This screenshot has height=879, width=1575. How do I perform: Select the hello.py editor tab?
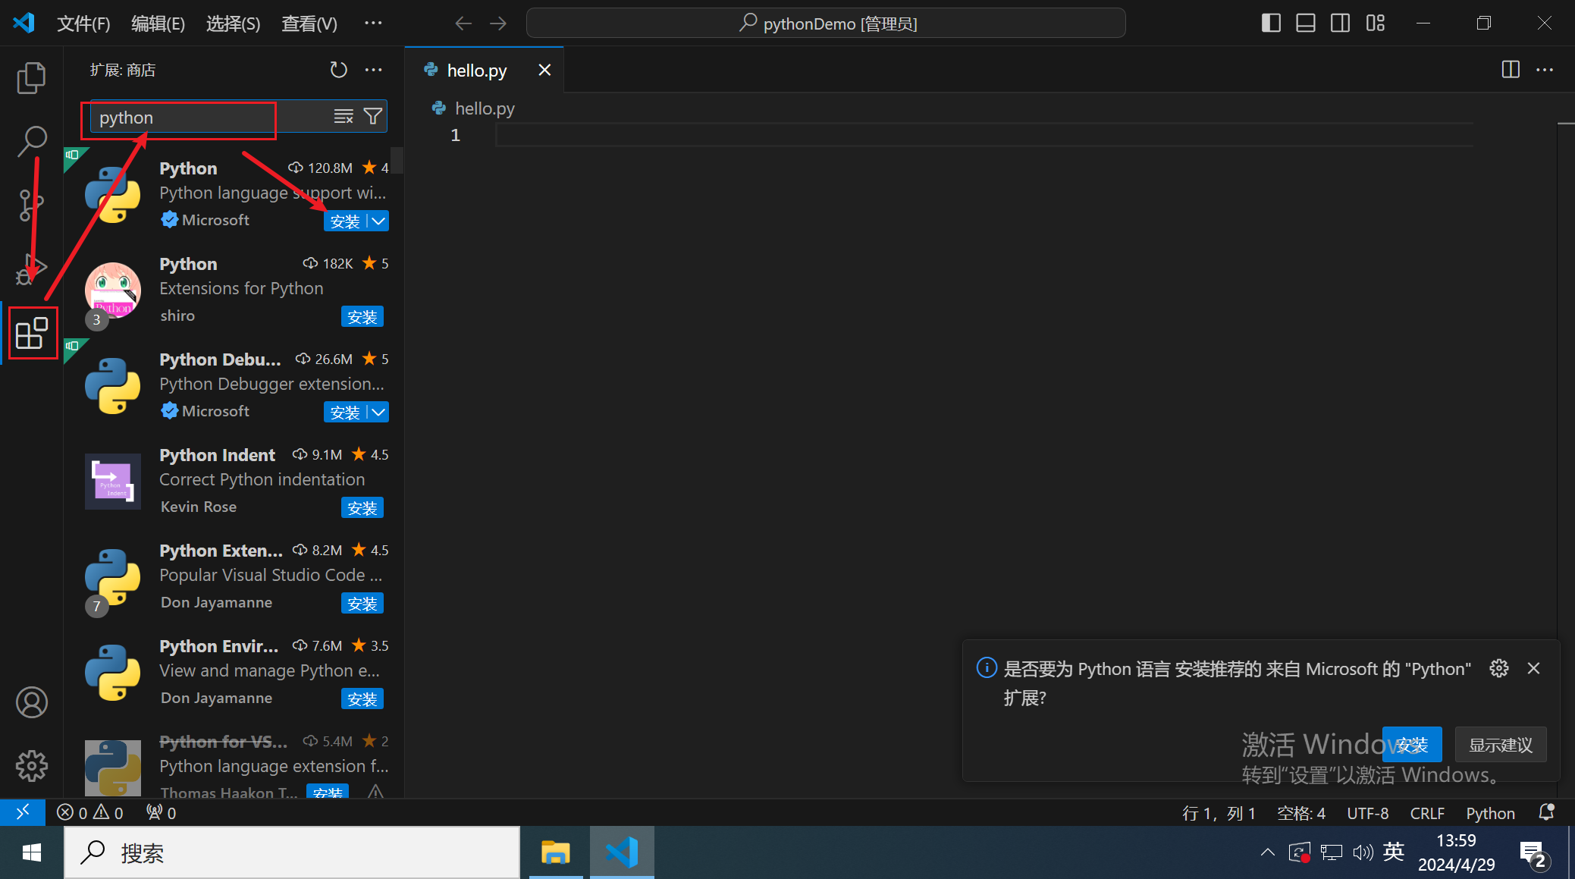click(476, 71)
